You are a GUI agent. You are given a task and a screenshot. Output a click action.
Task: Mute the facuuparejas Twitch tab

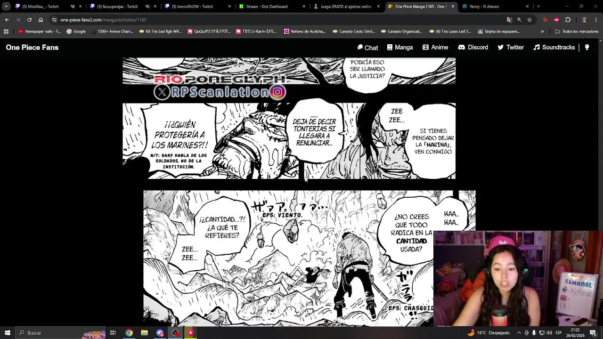[x=147, y=7]
